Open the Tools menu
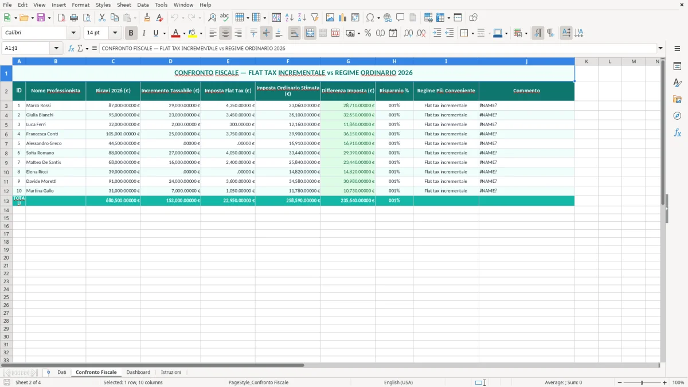The height and width of the screenshot is (387, 688). [x=161, y=5]
